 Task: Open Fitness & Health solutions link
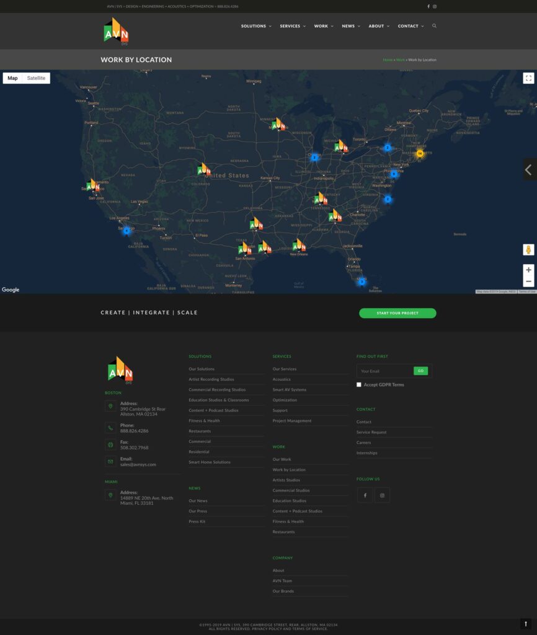click(x=204, y=421)
